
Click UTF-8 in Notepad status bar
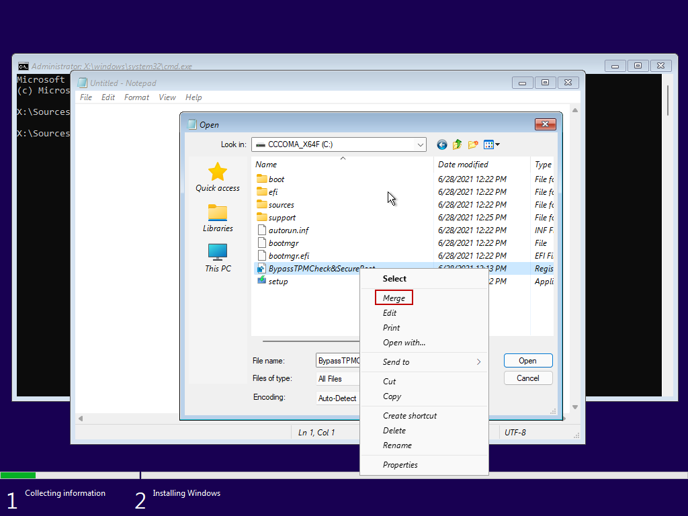coord(515,433)
